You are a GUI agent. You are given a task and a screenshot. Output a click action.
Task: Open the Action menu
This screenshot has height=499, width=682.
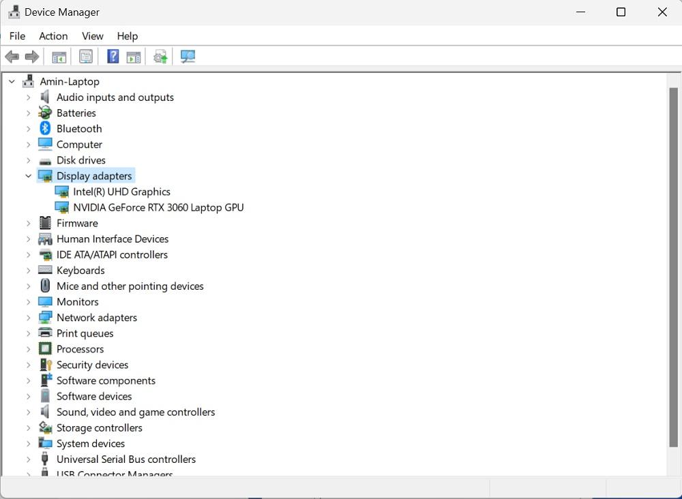[x=53, y=36]
